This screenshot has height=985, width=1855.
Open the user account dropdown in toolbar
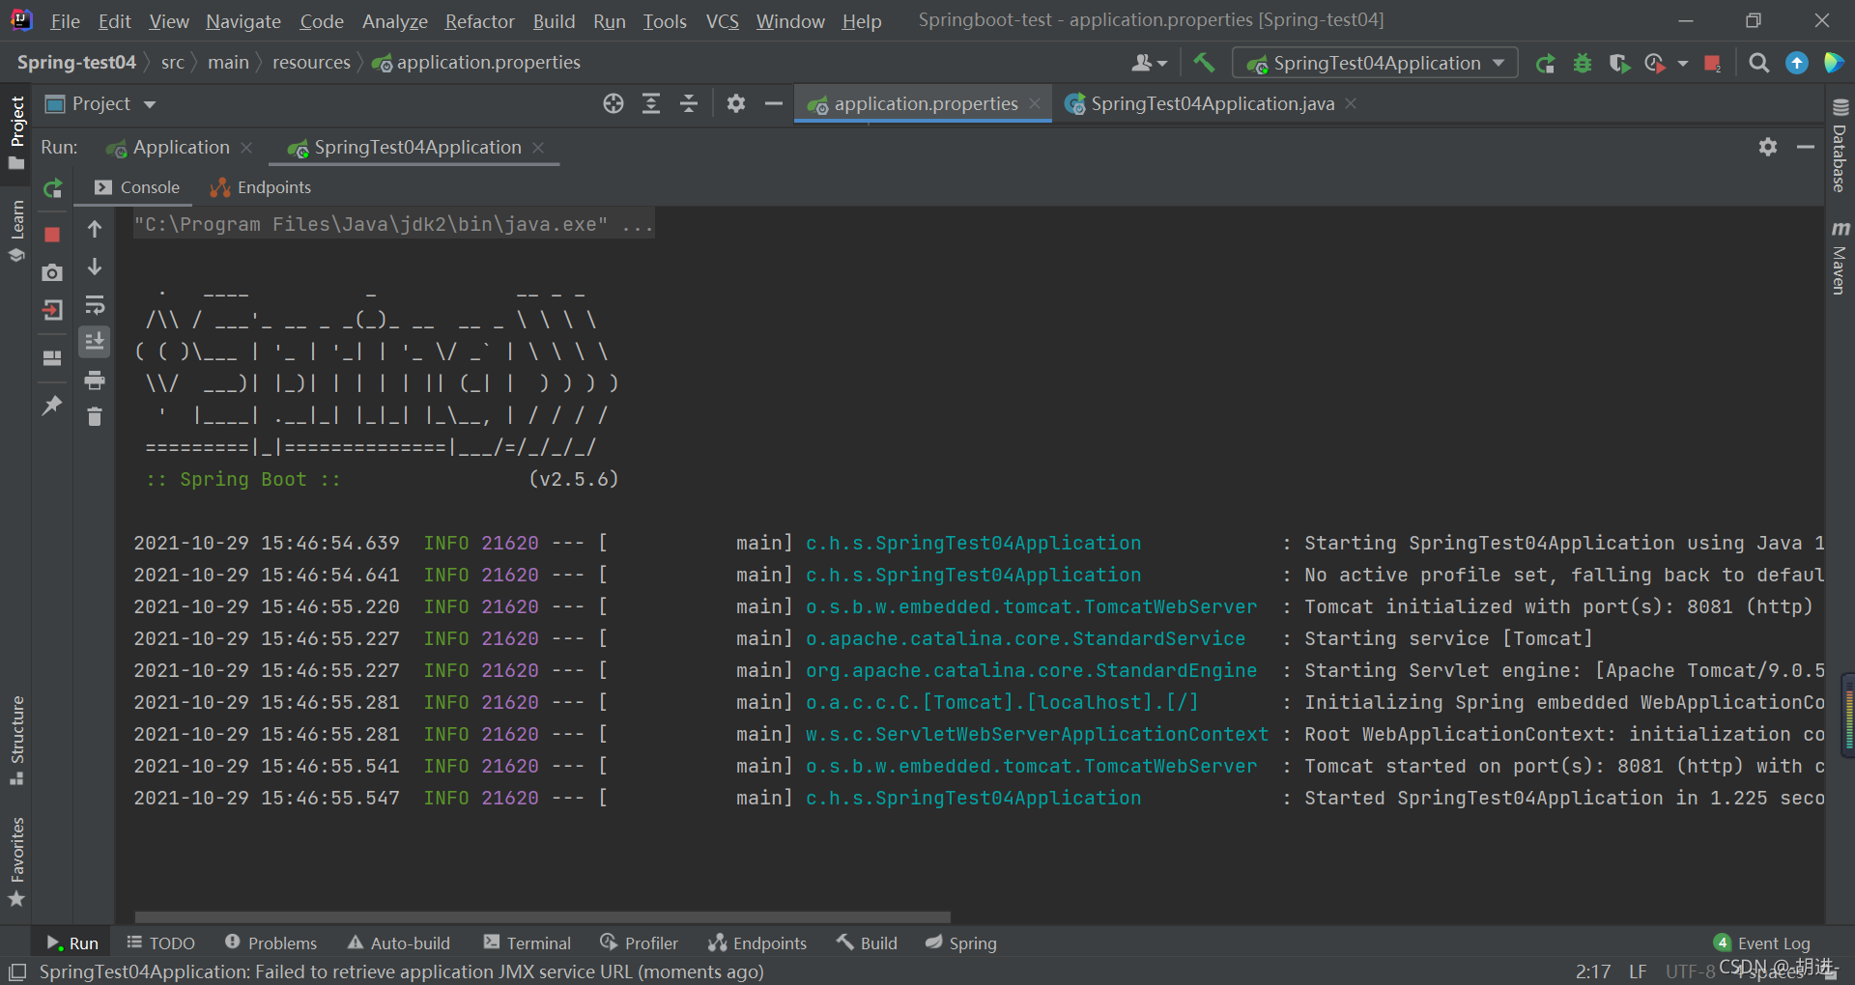tap(1150, 63)
